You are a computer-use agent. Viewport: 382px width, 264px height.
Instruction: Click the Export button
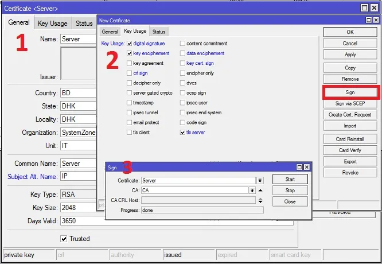[x=350, y=161]
